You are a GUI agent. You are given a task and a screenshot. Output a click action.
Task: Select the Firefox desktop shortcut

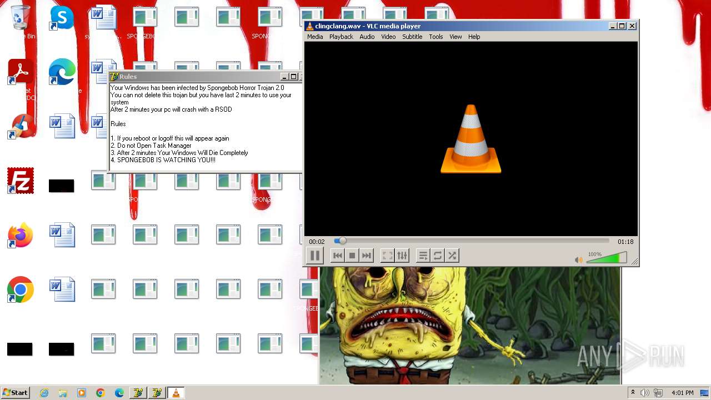(21, 236)
